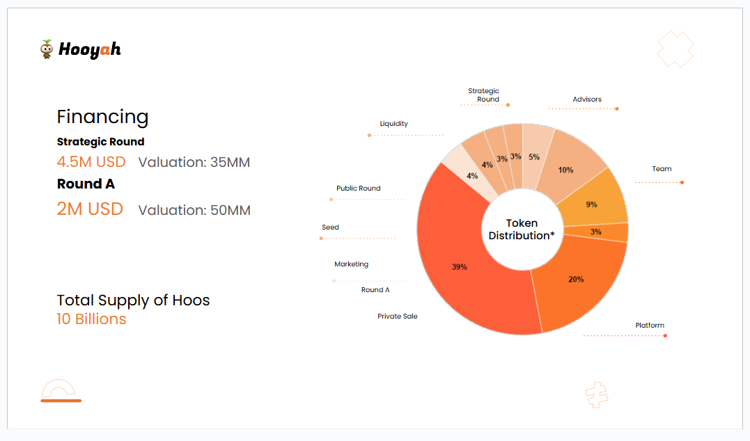The image size is (750, 441).
Task: Click the Team chart label
Action: (662, 169)
